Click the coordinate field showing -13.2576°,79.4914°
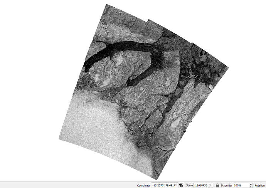Screen dimensions: 266x188 click(x=164, y=185)
